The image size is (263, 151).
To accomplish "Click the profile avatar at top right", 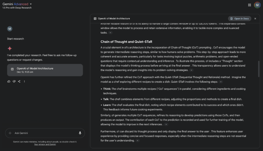I will tap(257, 5).
